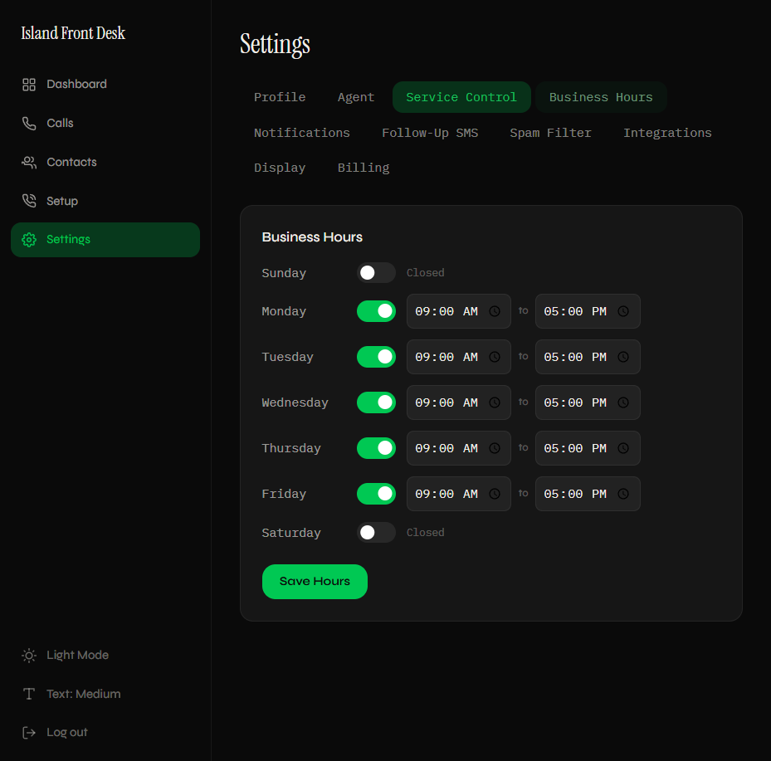771x761 pixels.
Task: Open the Spam Filter tab
Action: (550, 133)
